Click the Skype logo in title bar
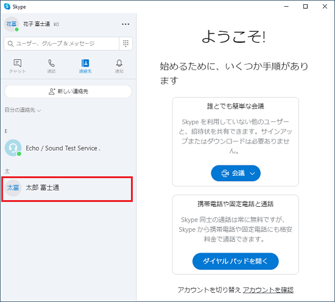The width and height of the screenshot is (335, 302). click(x=7, y=7)
